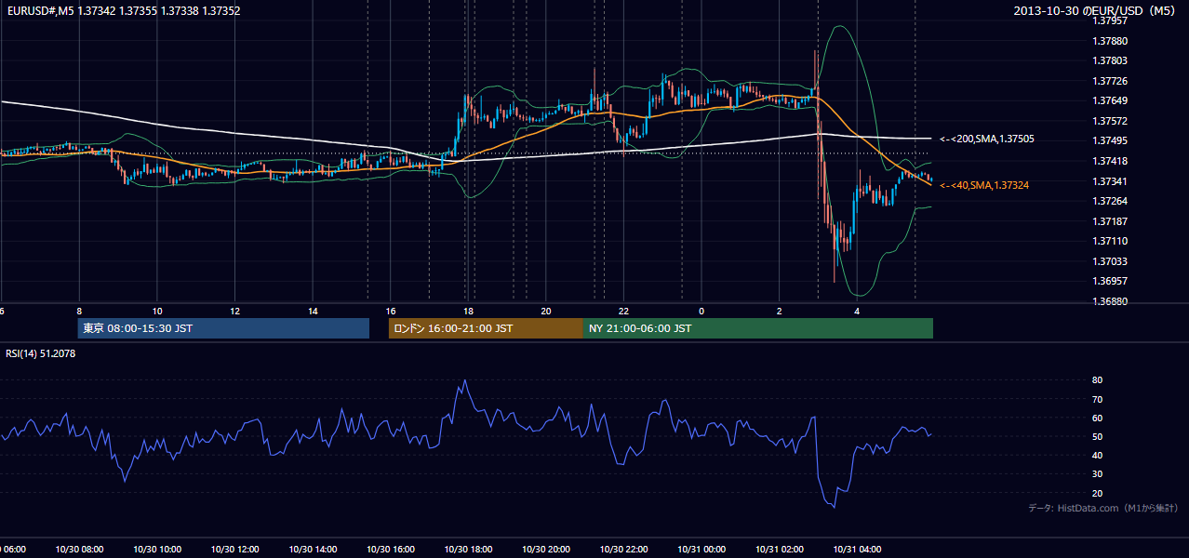Click the 40 SMA label reading 1.37324
Image resolution: width=1189 pixels, height=558 pixels.
pyautogui.click(x=984, y=185)
